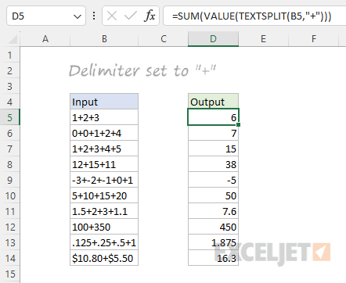Select cell containing 1+2+3

[x=104, y=117]
